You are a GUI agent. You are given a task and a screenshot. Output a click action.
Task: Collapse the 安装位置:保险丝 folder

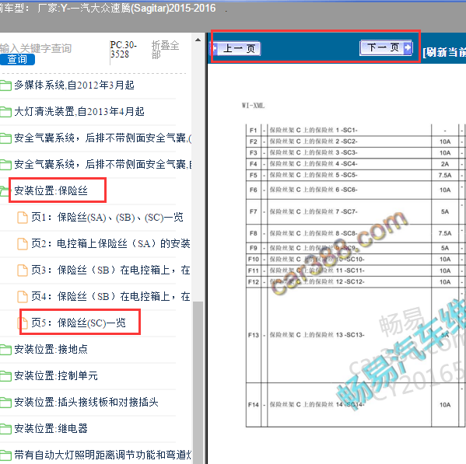[x=51, y=190]
